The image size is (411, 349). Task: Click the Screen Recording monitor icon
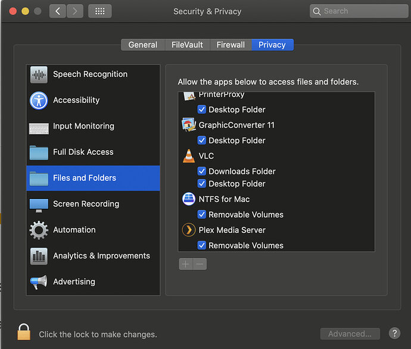39,204
